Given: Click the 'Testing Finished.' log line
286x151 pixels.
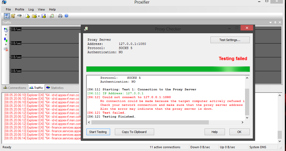Looking at the screenshot, I should coord(112,117).
